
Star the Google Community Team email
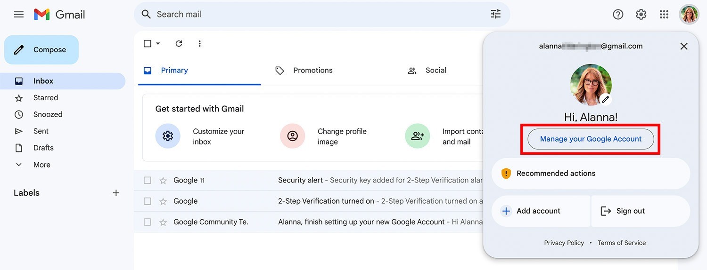tap(163, 222)
